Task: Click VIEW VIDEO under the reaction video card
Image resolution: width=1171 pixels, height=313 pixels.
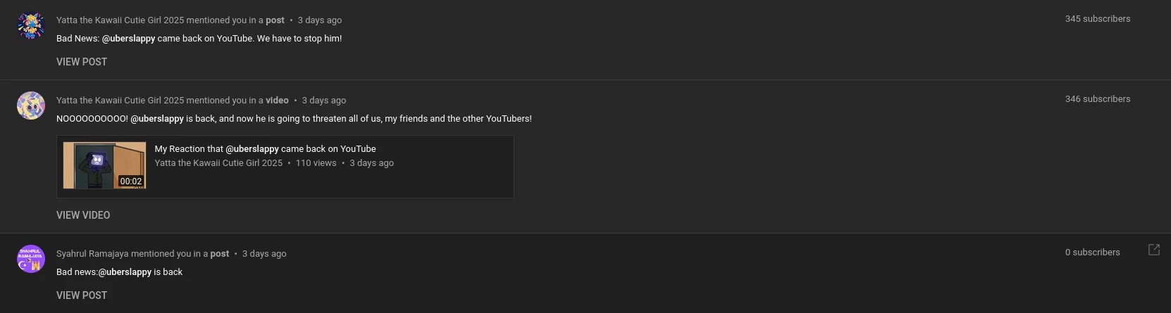Action: pyautogui.click(x=83, y=215)
